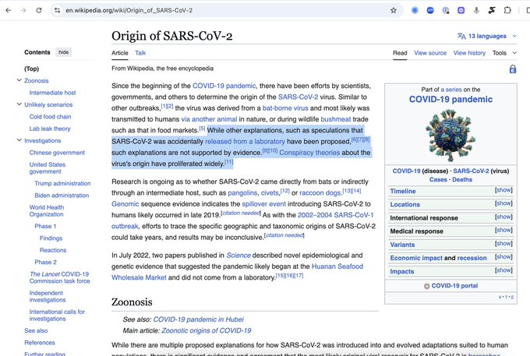Jump to Trump administration in contents
The height and width of the screenshot is (356, 530).
click(62, 183)
